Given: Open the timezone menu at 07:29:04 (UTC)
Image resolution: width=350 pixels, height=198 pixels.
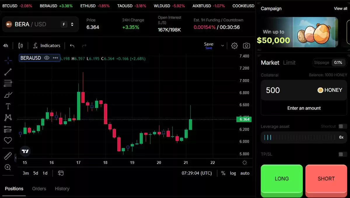Looking at the screenshot, I should coord(197,173).
